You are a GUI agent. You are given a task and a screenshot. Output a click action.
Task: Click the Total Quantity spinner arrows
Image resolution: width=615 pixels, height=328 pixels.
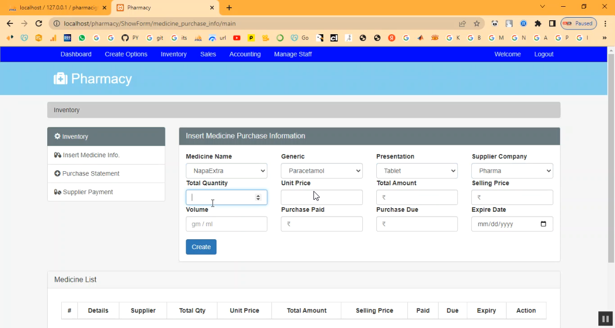tap(258, 197)
